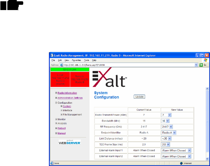This screenshot has height=166, width=210.
Task: Click the GoAhead WebServer logo
Action: pyautogui.click(x=70, y=142)
